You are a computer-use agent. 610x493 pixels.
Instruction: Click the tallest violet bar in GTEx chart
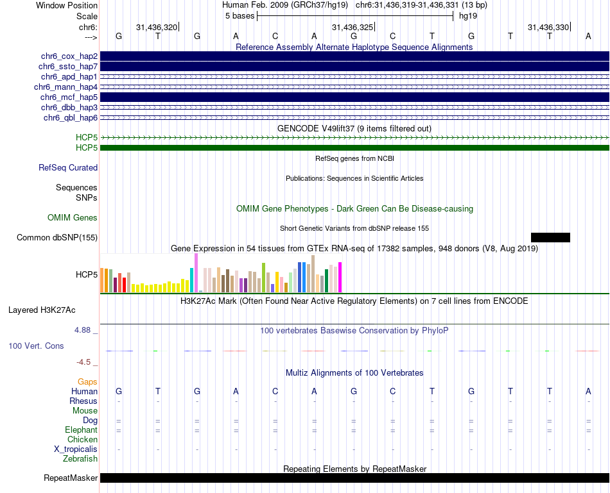click(196, 272)
